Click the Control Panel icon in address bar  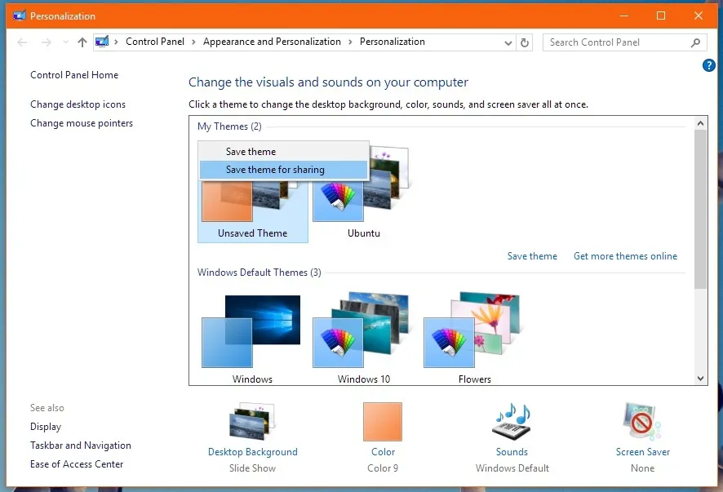102,42
